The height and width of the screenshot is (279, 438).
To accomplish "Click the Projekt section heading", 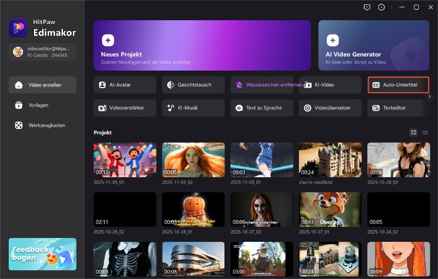I will coord(102,132).
